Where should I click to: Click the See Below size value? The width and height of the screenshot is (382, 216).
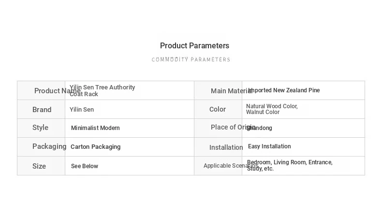click(x=85, y=166)
